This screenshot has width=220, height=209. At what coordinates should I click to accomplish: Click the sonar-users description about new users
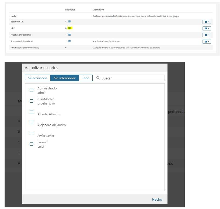[126, 48]
